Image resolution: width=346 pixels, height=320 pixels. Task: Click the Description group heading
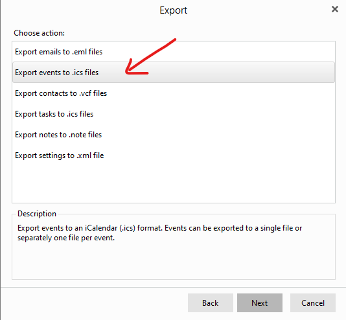[37, 214]
